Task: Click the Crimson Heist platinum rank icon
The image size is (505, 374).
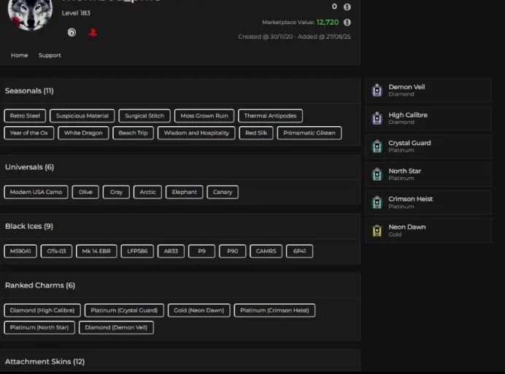Action: click(377, 203)
